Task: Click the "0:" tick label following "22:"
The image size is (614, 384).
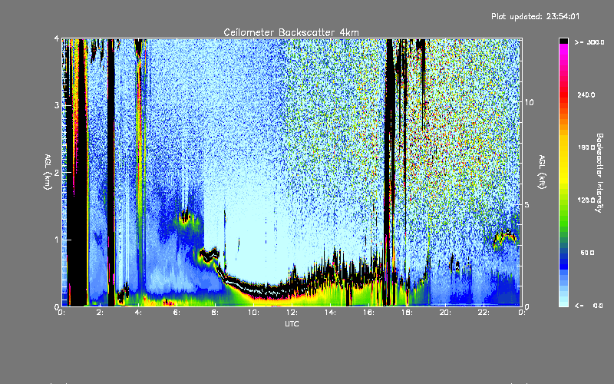Action: pos(522,313)
